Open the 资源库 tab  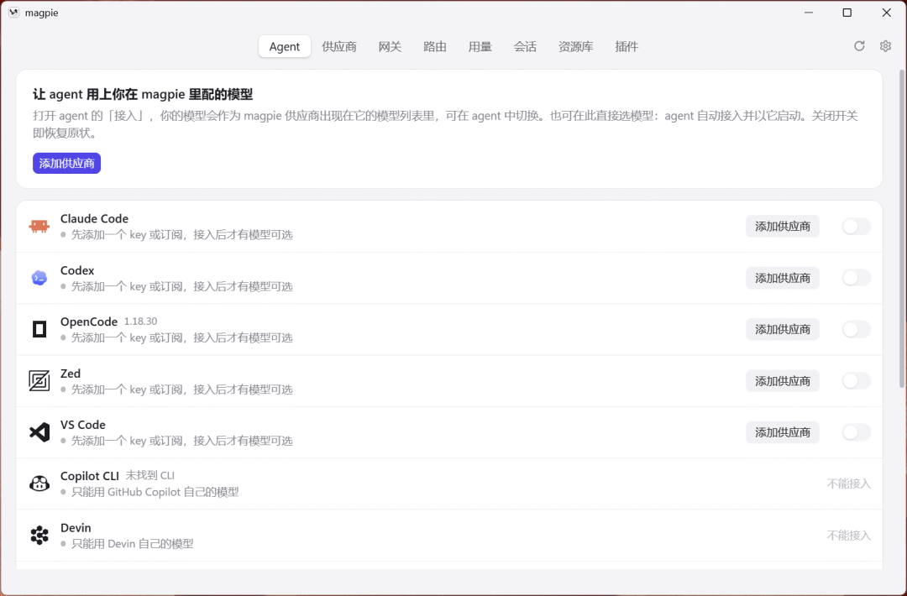[x=575, y=47]
